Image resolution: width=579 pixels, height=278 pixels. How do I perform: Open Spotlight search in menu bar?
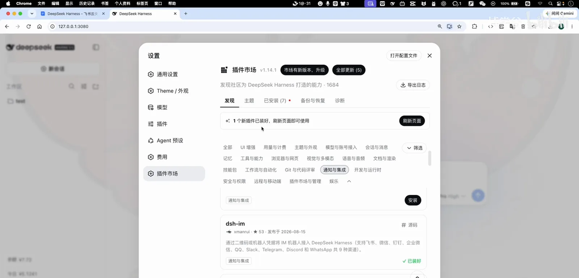(550, 4)
